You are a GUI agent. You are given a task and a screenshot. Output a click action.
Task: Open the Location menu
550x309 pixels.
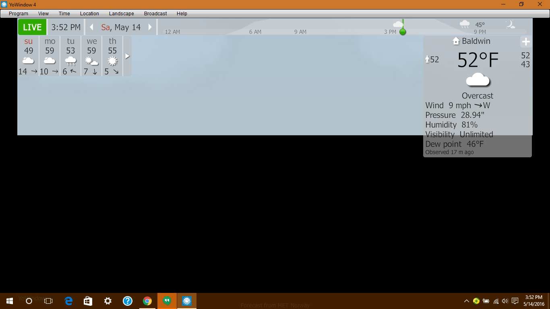[x=89, y=14]
